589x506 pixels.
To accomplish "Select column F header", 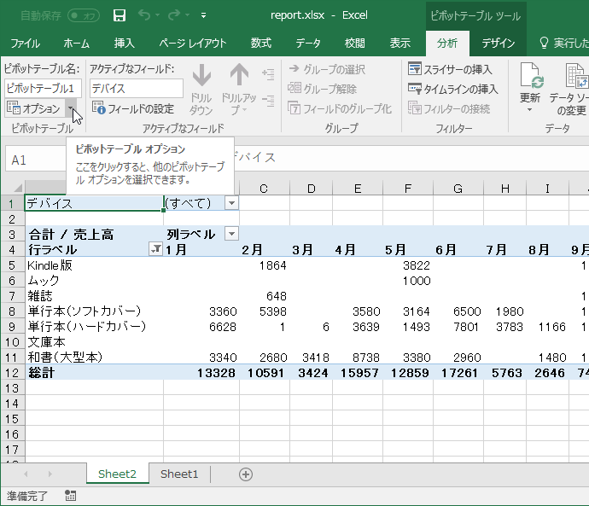I will 408,188.
